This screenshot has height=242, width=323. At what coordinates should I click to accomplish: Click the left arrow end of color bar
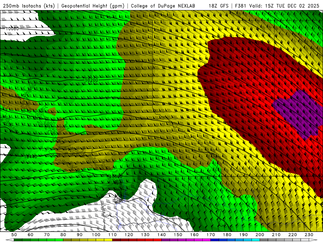click(x=10, y=240)
